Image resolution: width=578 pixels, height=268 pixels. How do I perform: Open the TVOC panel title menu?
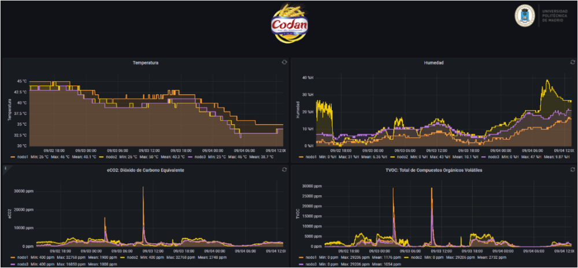click(433, 170)
